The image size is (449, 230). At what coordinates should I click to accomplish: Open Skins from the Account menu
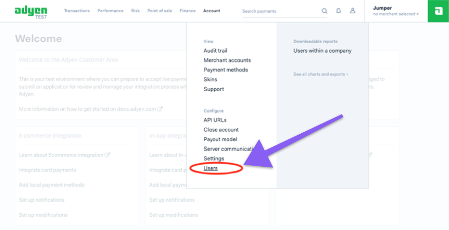coord(210,80)
